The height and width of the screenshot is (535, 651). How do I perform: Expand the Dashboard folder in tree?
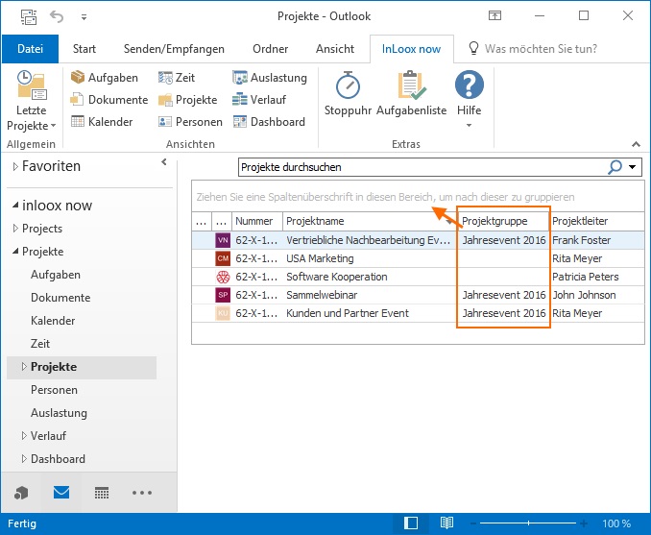(24, 458)
